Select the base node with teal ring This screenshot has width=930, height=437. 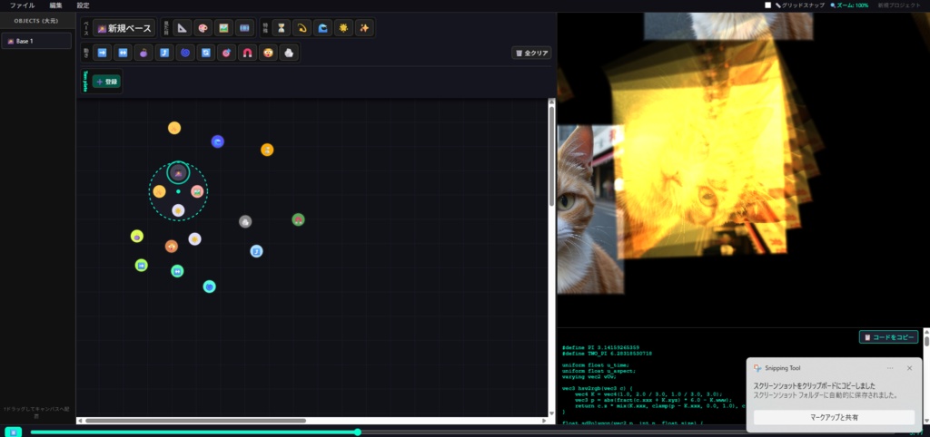point(178,172)
